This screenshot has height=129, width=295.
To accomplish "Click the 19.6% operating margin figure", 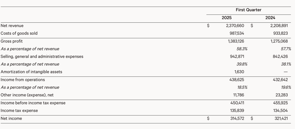I will [286, 87].
